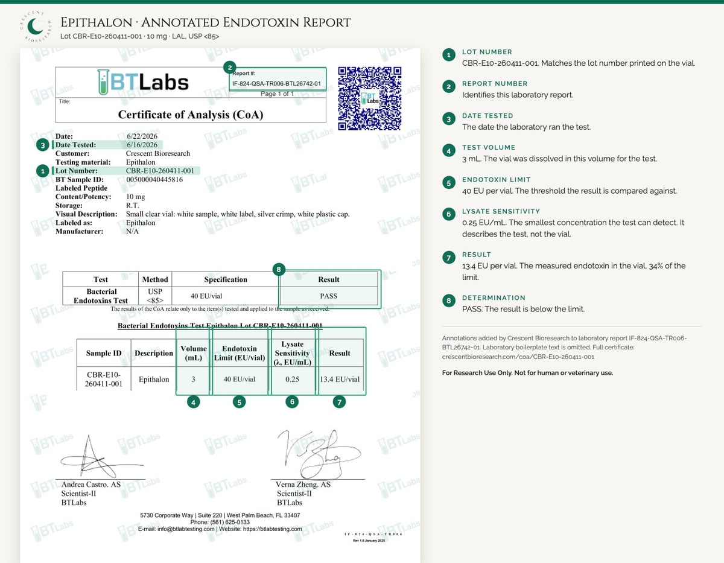724x563 pixels.
Task: Click the Sample ID cell 'CBR-E10-260411-001' in lower table
Action: tap(103, 379)
